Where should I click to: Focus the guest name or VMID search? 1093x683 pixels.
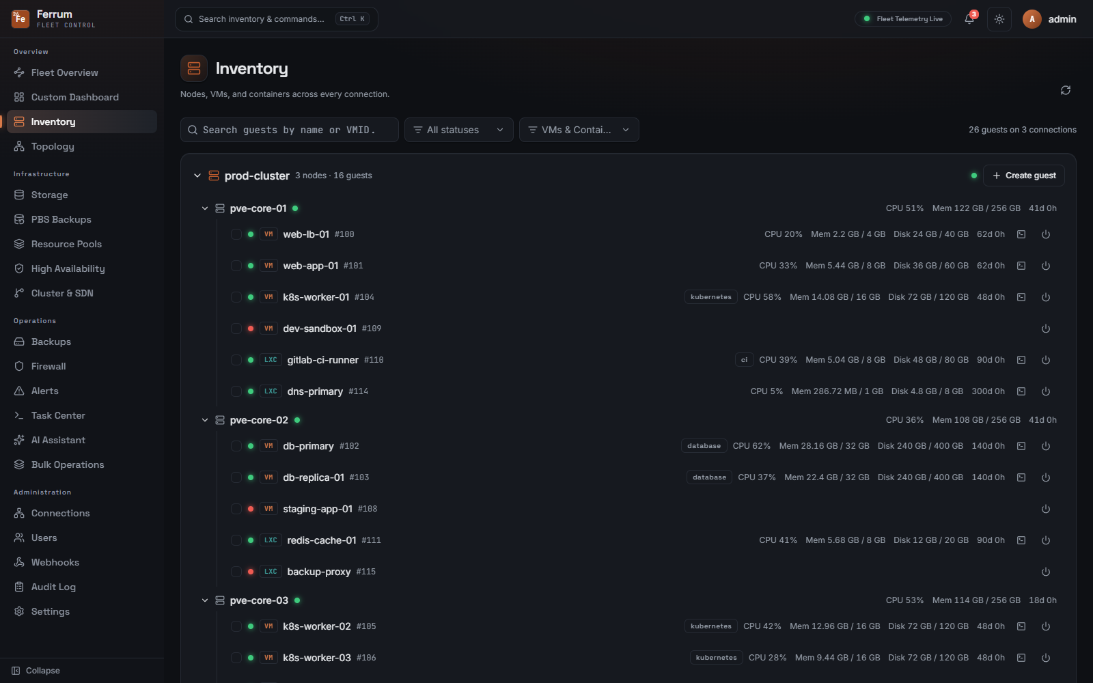[x=290, y=130]
